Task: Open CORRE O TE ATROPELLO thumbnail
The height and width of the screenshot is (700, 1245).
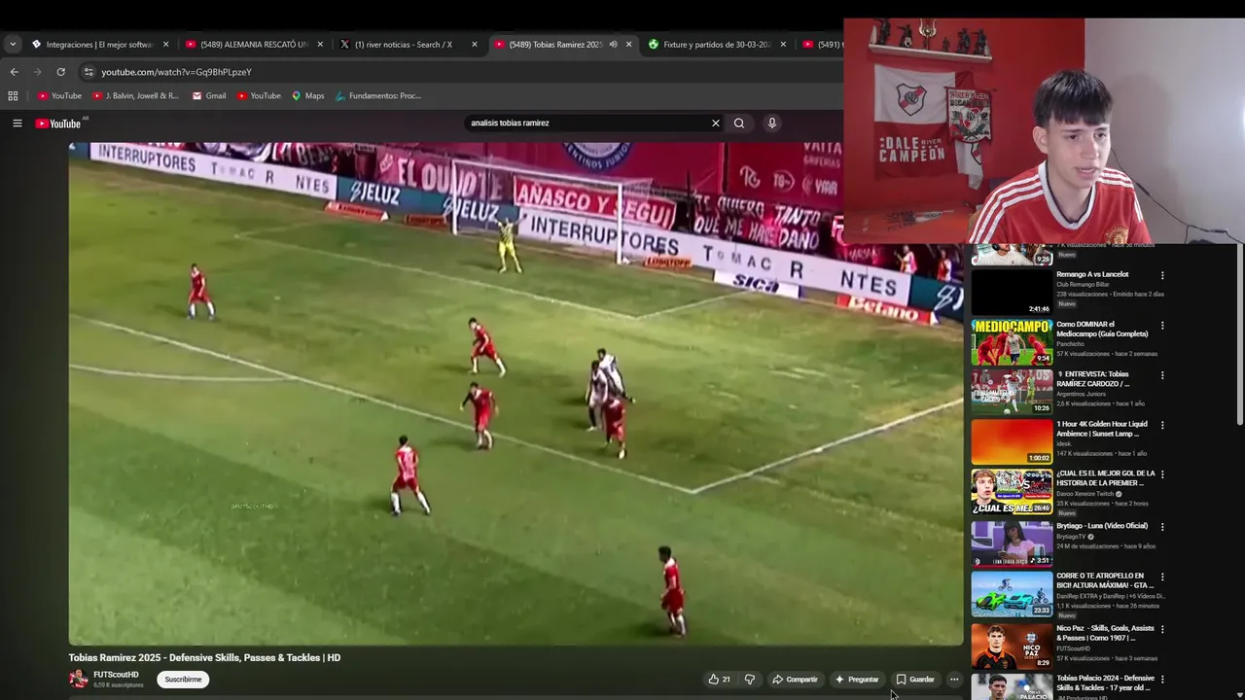Action: [x=1012, y=594]
